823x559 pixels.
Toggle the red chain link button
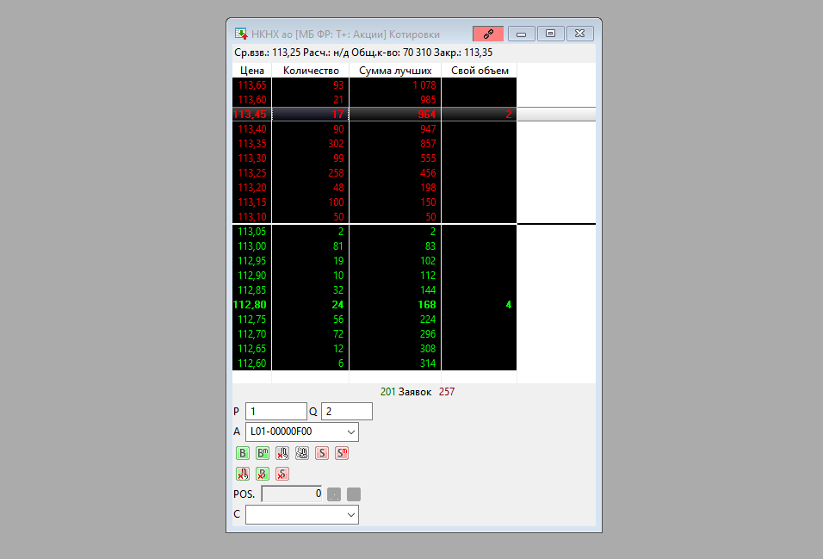click(487, 34)
